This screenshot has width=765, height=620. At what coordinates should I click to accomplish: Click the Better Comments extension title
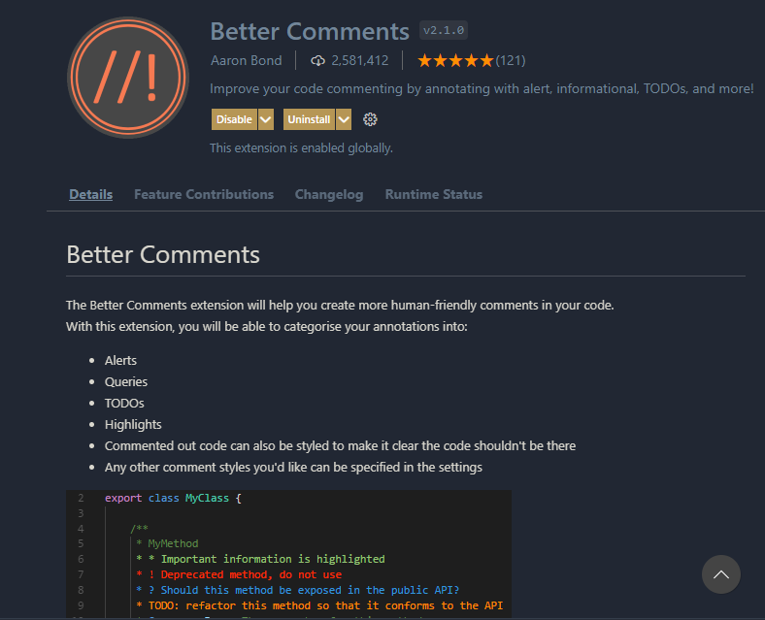point(310,31)
